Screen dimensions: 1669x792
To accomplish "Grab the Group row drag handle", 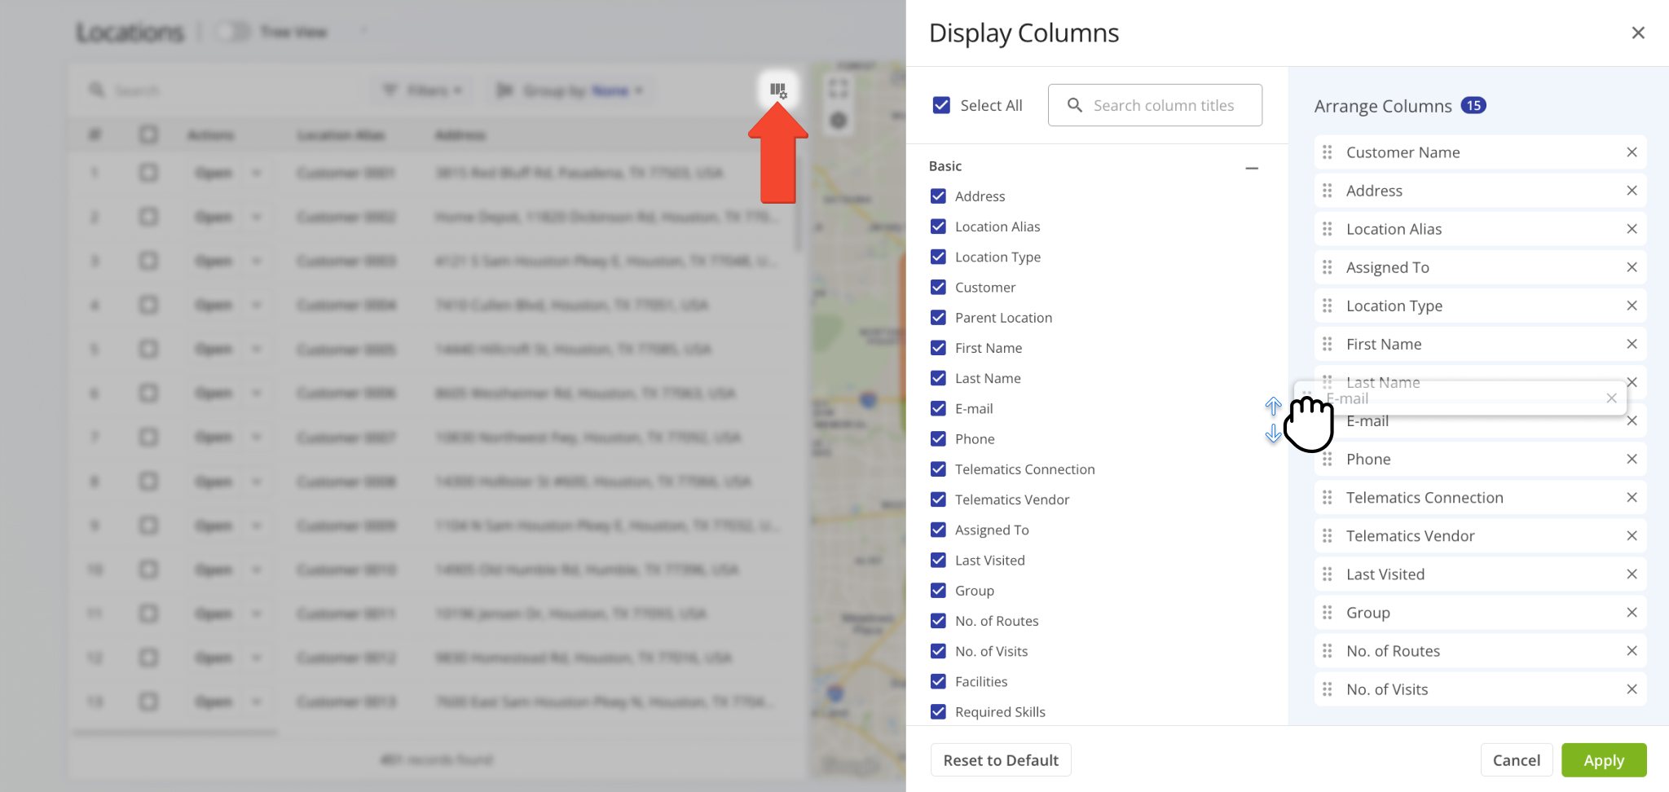I will [x=1328, y=613].
